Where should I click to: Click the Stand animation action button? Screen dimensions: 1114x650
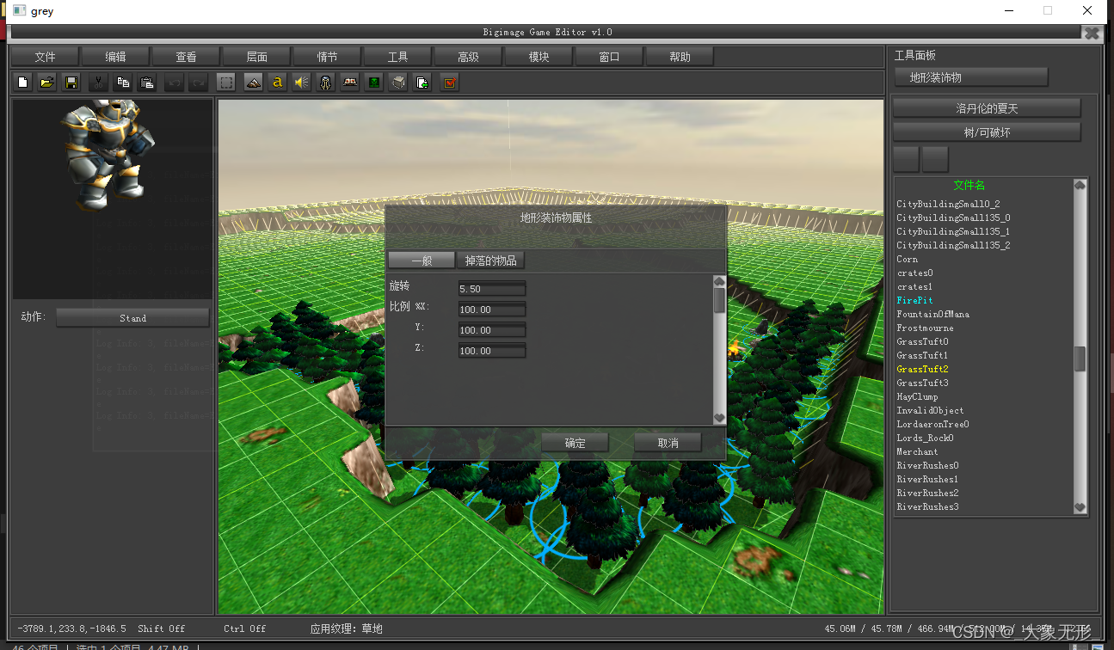click(x=132, y=318)
